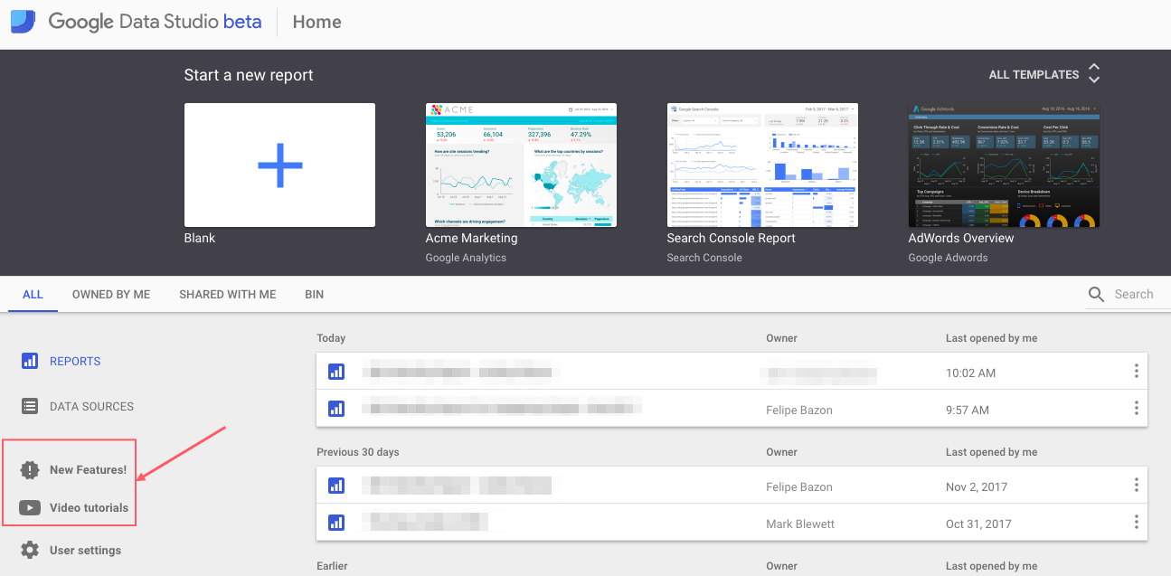The height and width of the screenshot is (576, 1171).
Task: Open the options menu for the 10:02 AM report
Action: tap(1136, 371)
